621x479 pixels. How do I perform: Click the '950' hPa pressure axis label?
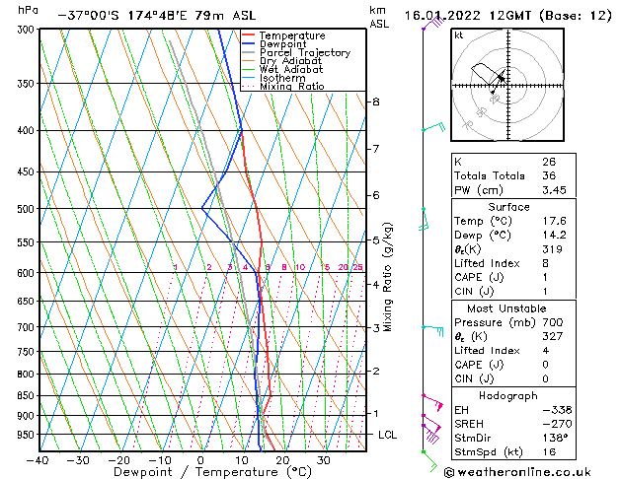pos(28,435)
